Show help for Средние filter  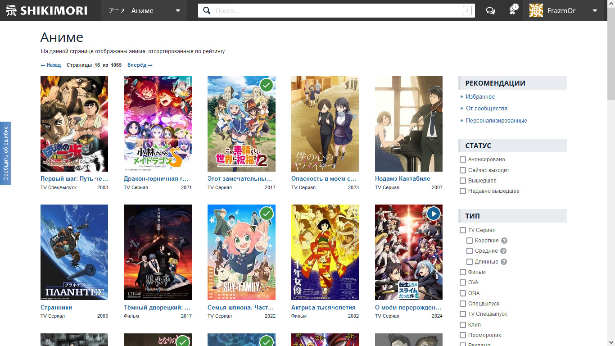point(503,251)
